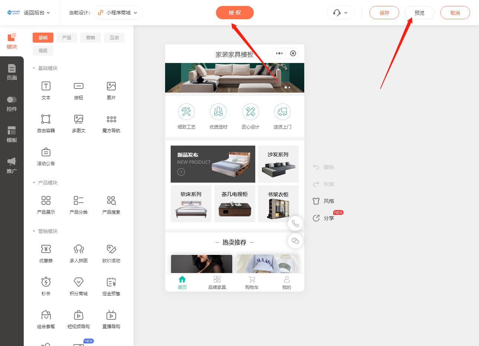Select the 品牌家具 bottom navigation tab
Viewport: 479px width, 346px height.
point(217,283)
